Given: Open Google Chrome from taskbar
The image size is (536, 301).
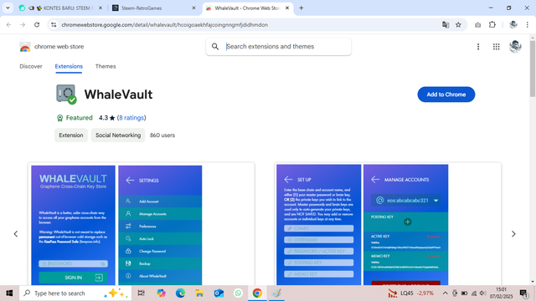Looking at the screenshot, I should [x=257, y=293].
